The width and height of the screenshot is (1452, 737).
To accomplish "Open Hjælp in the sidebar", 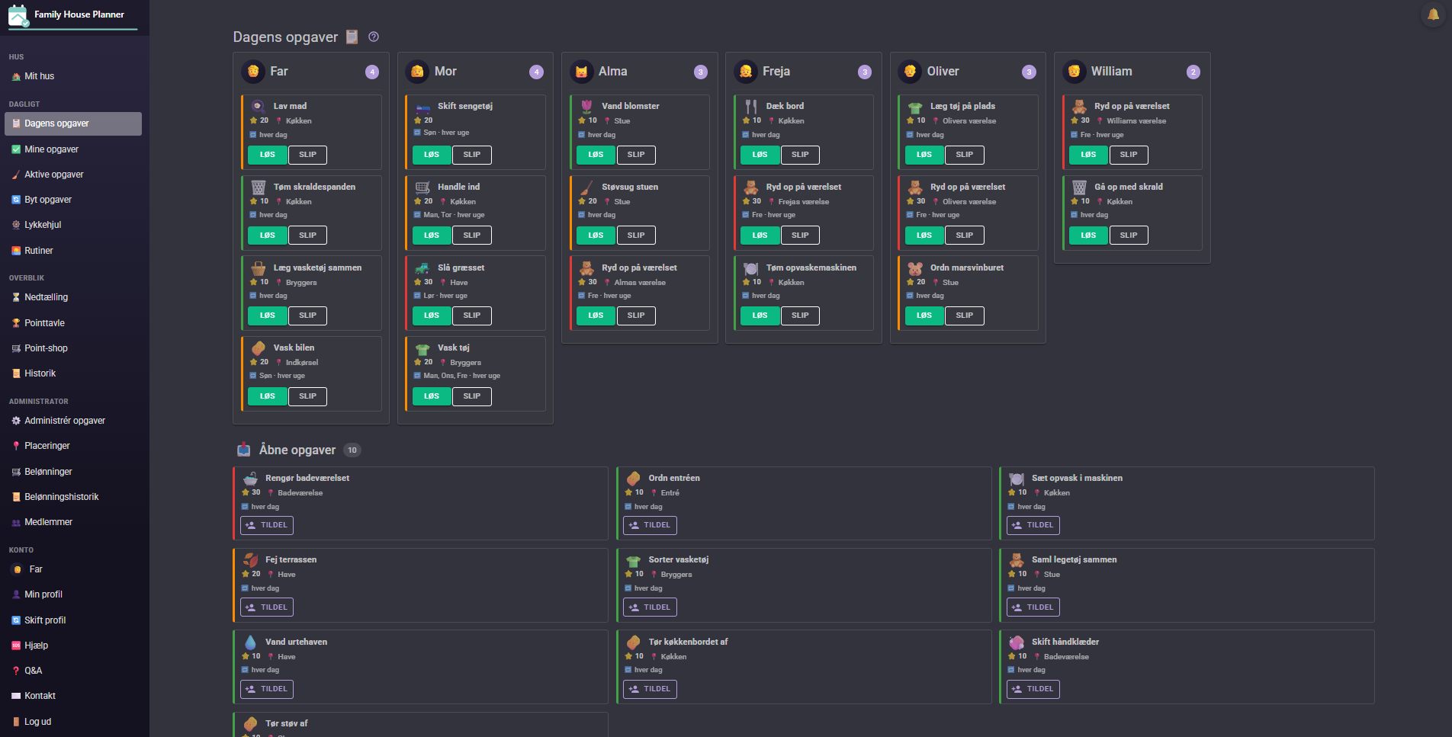I will [73, 646].
